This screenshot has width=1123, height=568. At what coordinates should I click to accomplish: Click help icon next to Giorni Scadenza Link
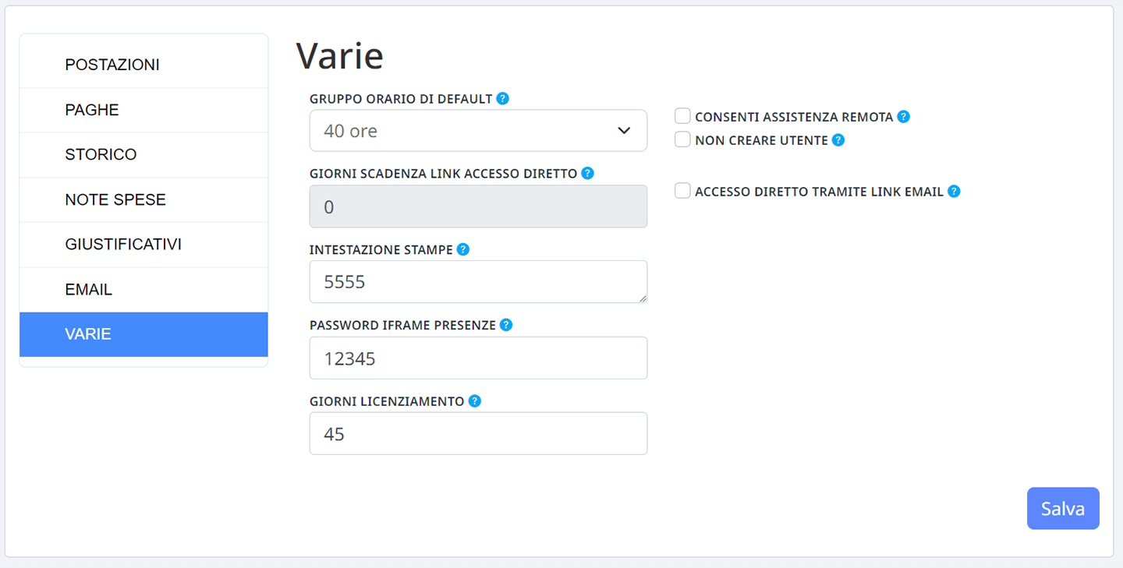coord(588,173)
